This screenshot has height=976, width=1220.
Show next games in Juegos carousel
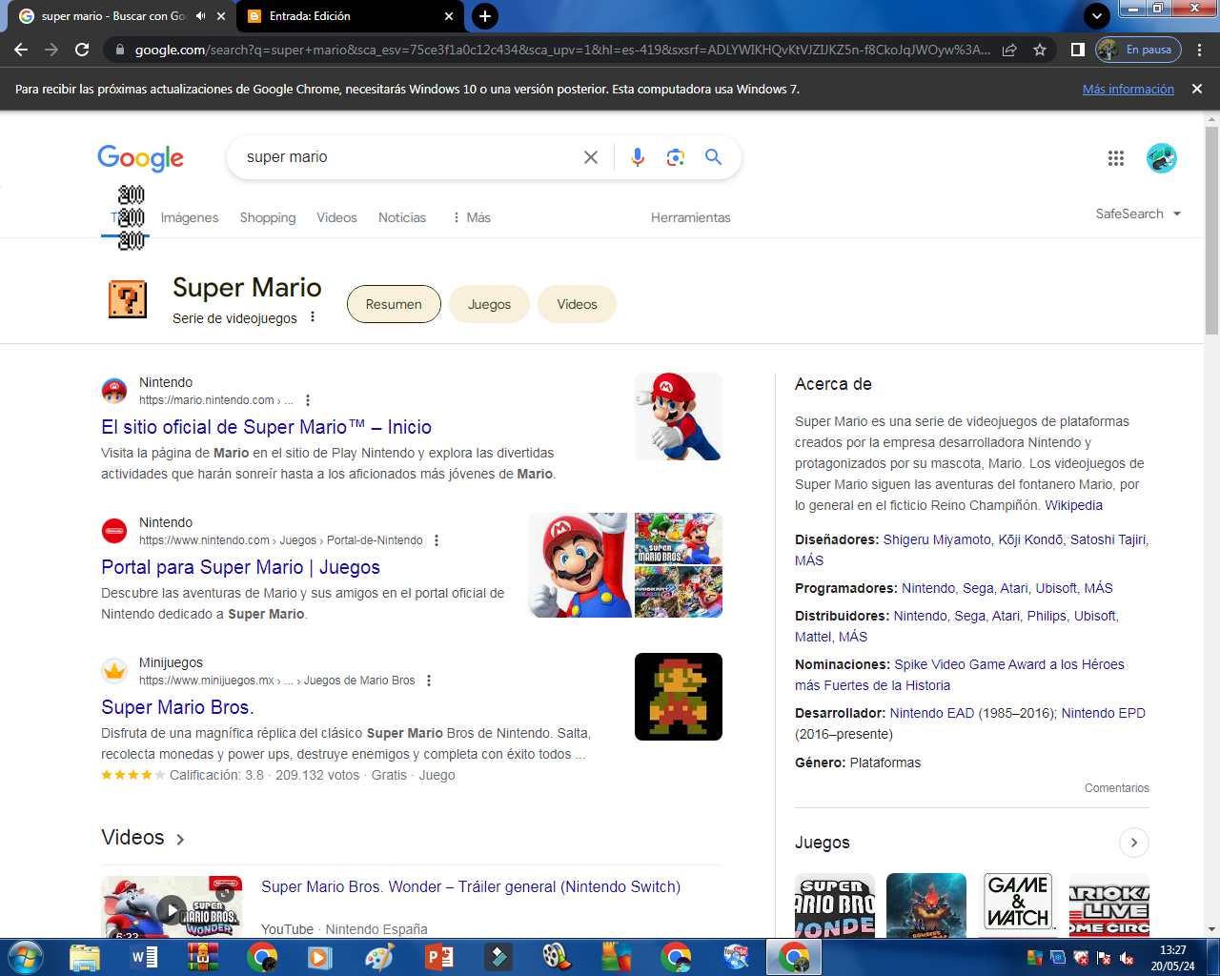click(1133, 843)
